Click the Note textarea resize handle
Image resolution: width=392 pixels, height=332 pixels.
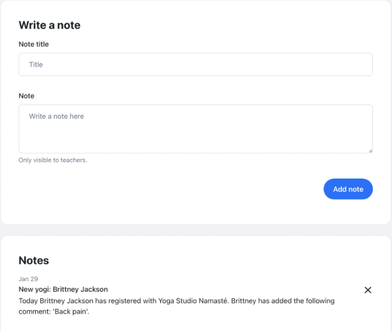click(370, 150)
